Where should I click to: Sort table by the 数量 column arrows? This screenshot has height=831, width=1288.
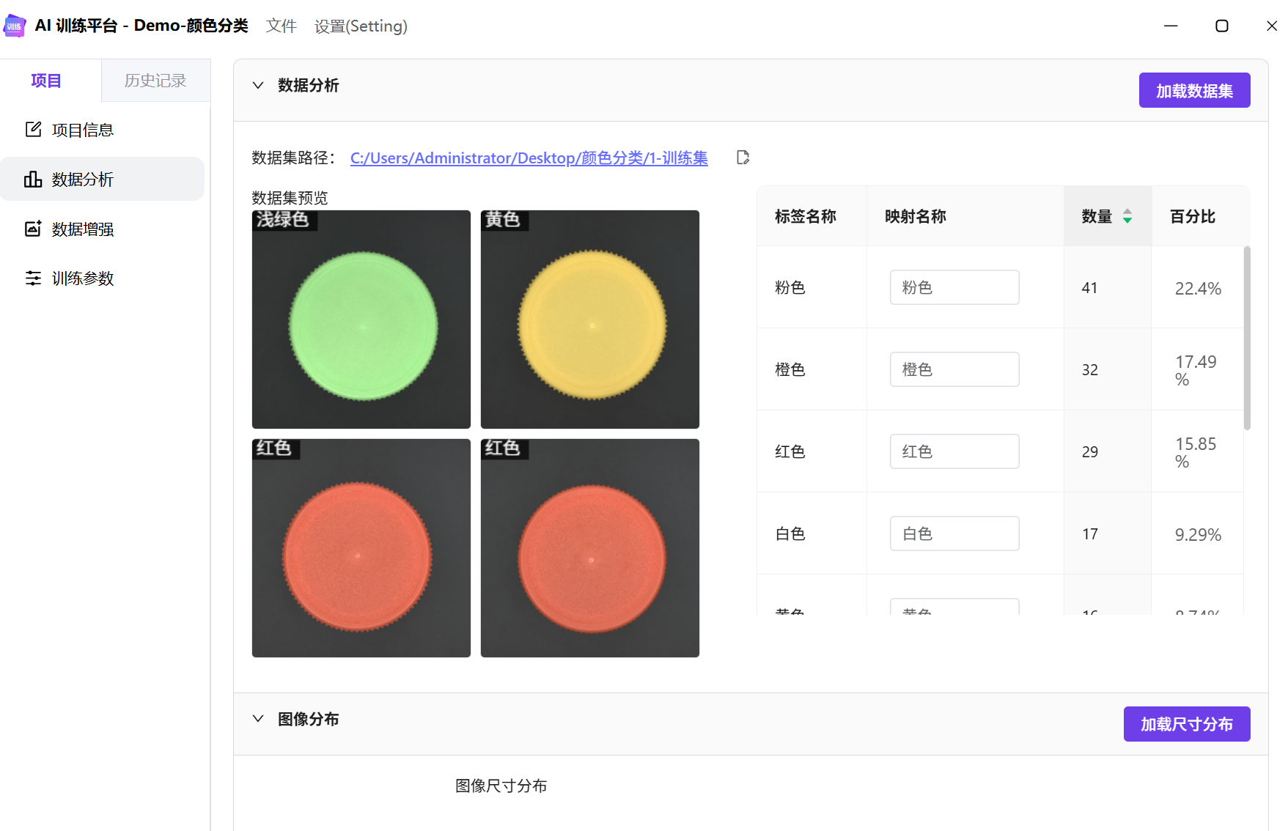(1127, 216)
